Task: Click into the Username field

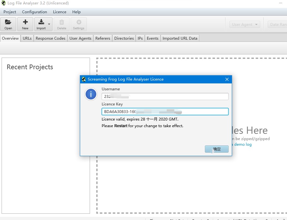Action: (165, 96)
